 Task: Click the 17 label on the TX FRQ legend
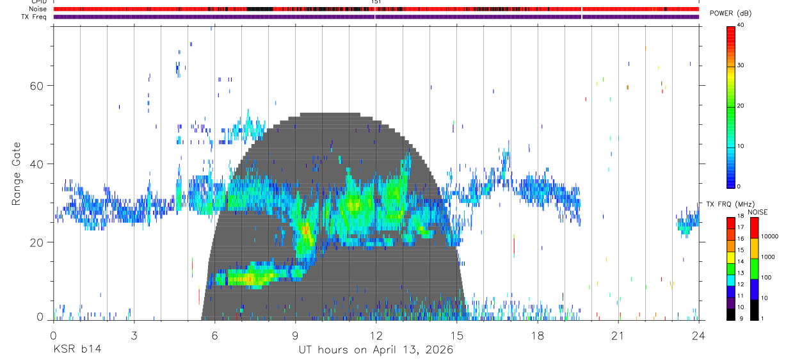point(741,227)
